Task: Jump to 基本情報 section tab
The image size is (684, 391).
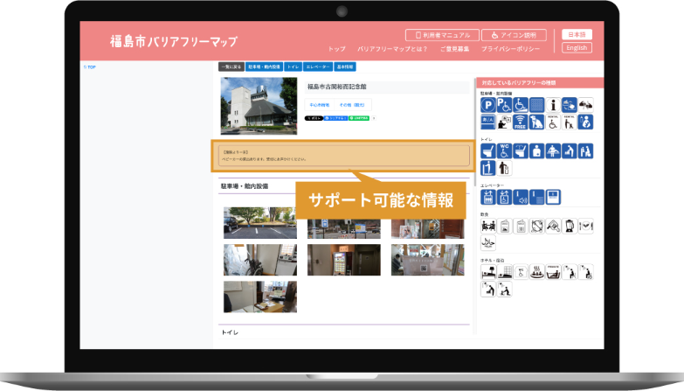Action: click(x=345, y=66)
